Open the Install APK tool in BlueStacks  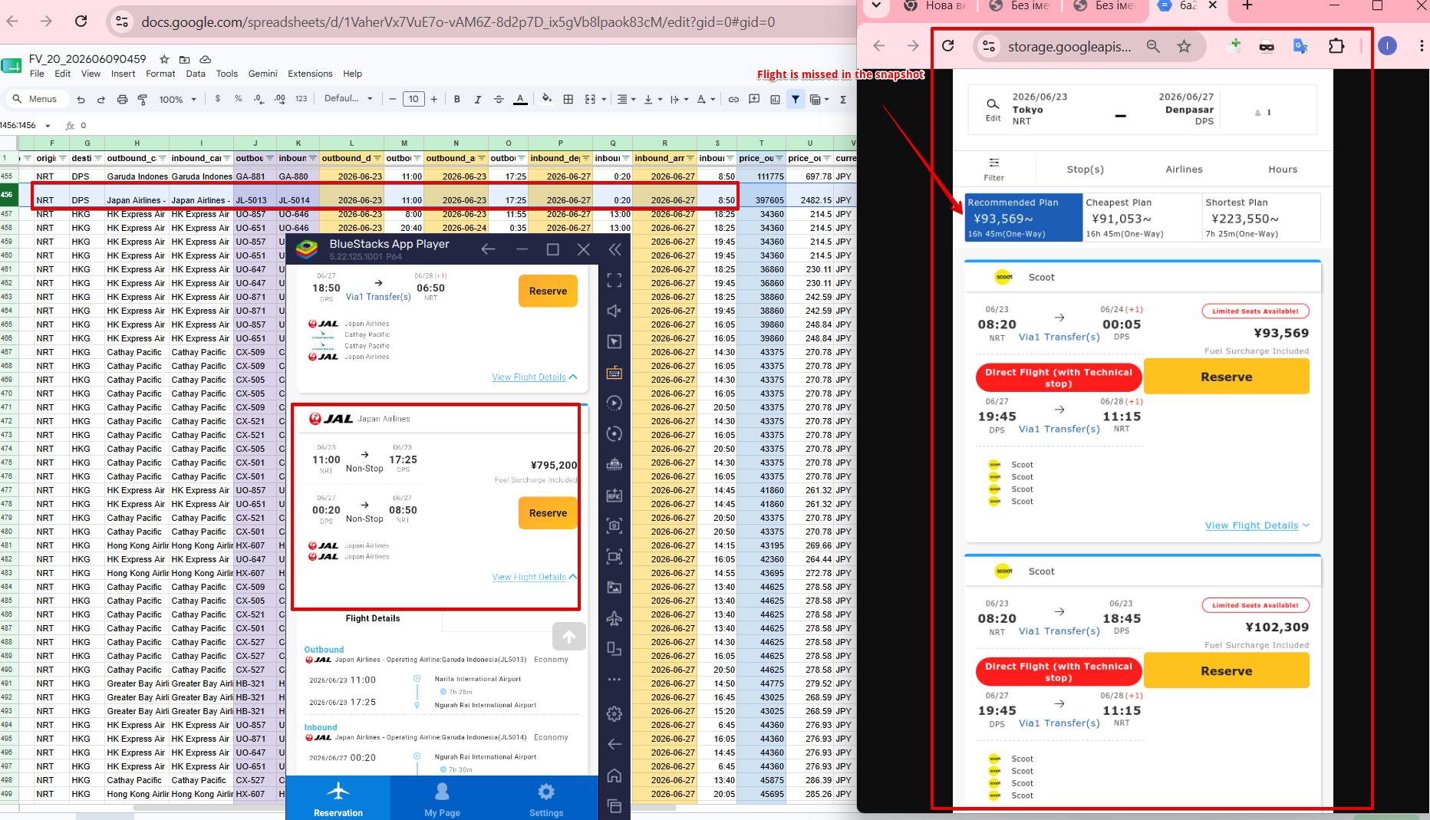614,495
